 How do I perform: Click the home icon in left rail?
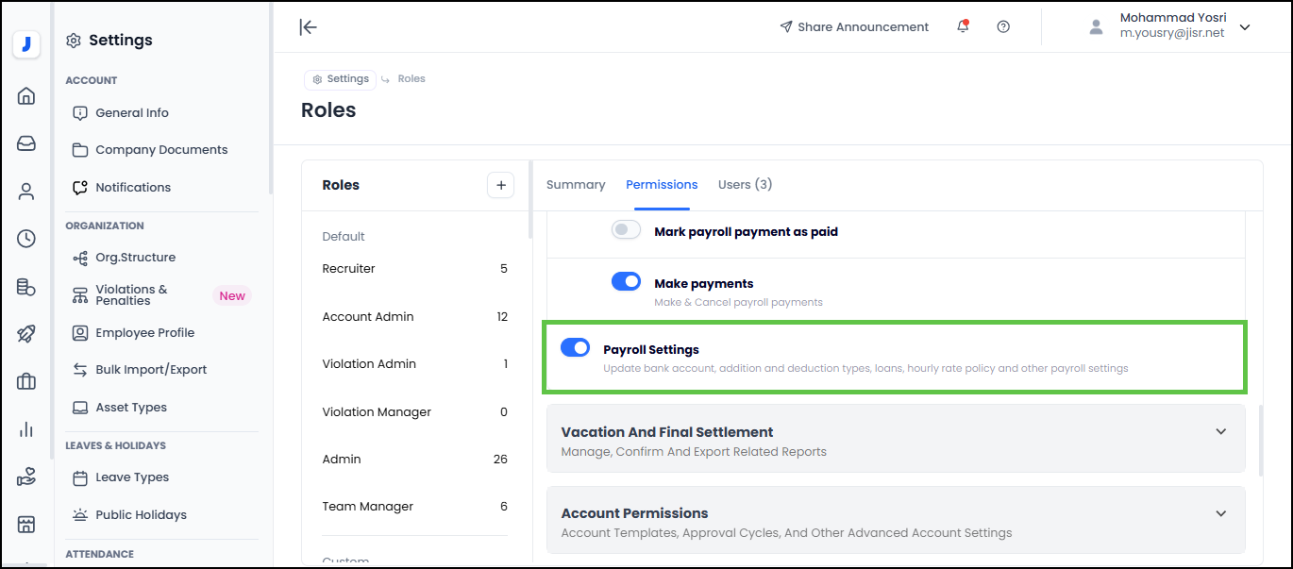[26, 95]
